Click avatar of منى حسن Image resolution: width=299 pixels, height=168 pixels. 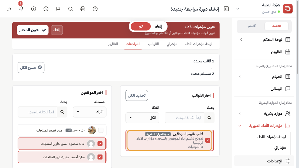coord(92,130)
